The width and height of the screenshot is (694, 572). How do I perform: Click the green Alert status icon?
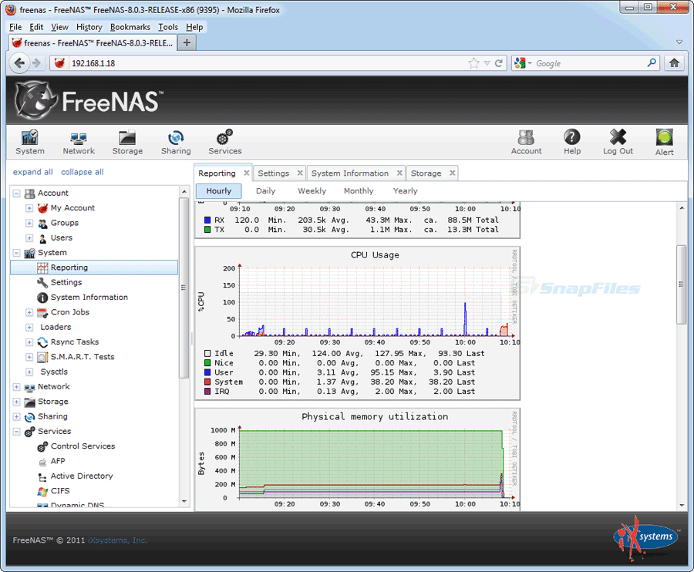tap(665, 142)
